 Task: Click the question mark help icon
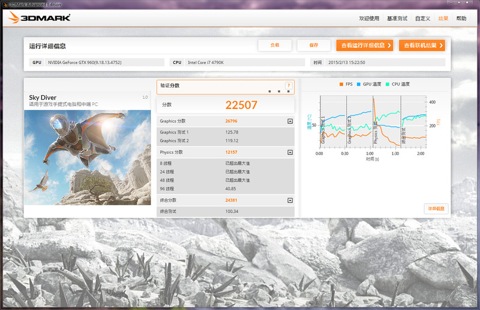(289, 86)
